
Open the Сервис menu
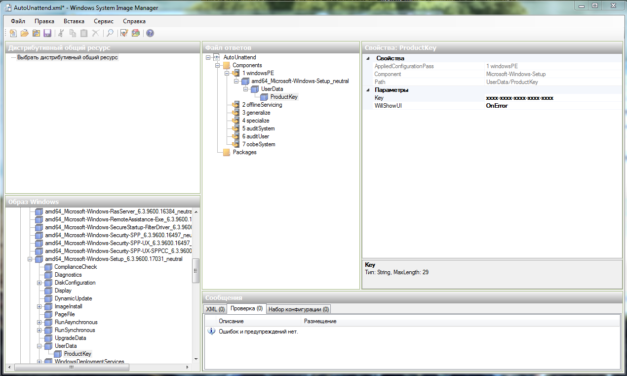pyautogui.click(x=103, y=21)
